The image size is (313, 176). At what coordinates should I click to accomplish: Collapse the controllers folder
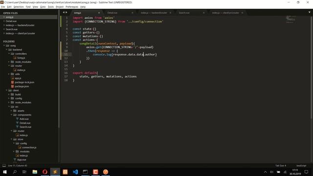(9, 54)
